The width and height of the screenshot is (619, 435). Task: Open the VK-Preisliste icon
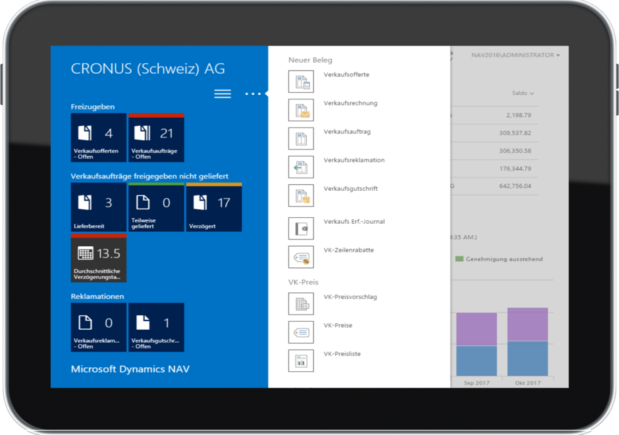301,360
